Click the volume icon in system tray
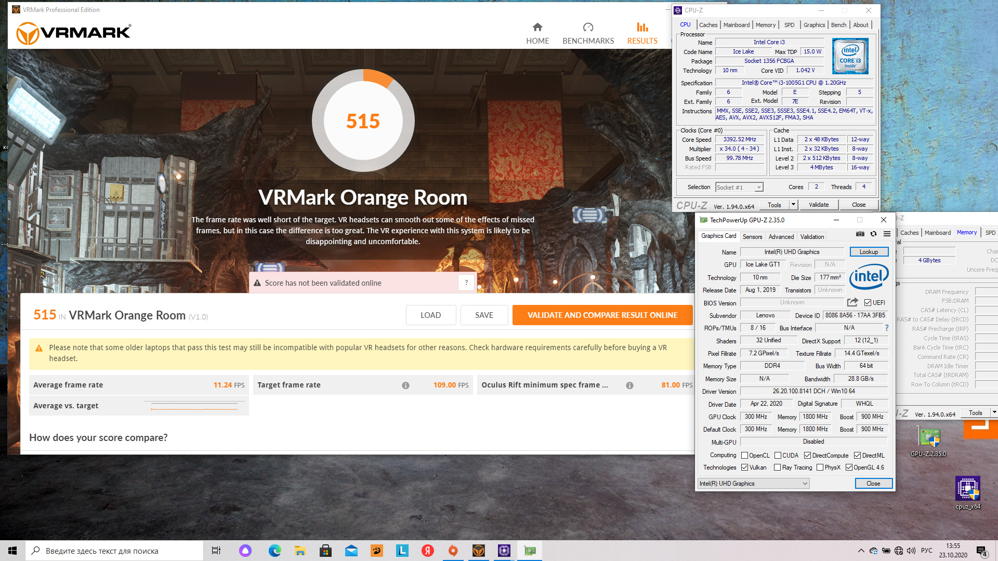The image size is (998, 561). coord(911,551)
